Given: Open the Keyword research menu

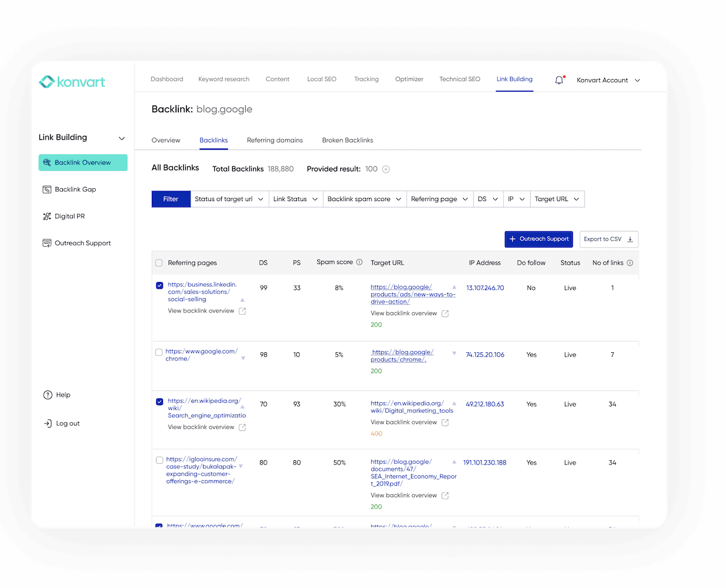Looking at the screenshot, I should [223, 79].
